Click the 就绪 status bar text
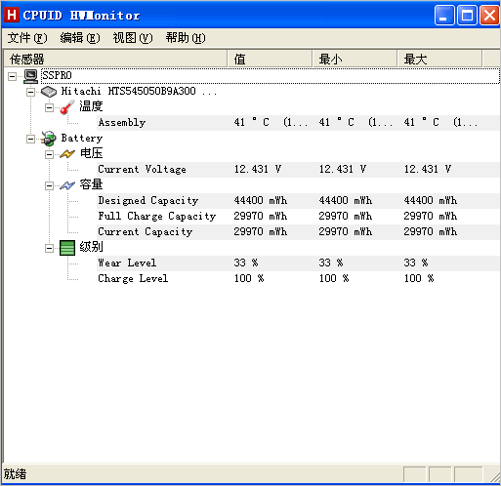The image size is (501, 486). click(15, 474)
